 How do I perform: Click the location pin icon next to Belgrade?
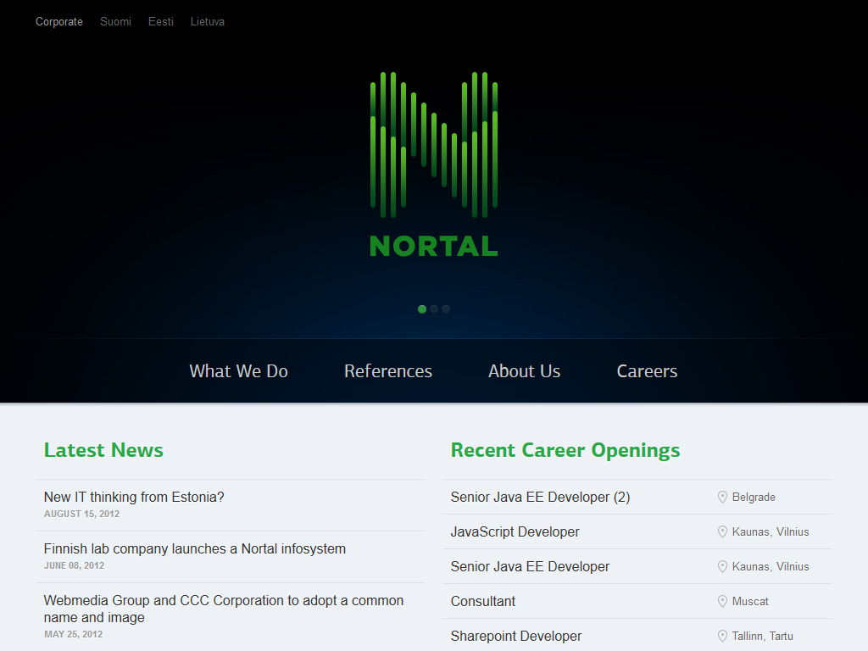[722, 498]
